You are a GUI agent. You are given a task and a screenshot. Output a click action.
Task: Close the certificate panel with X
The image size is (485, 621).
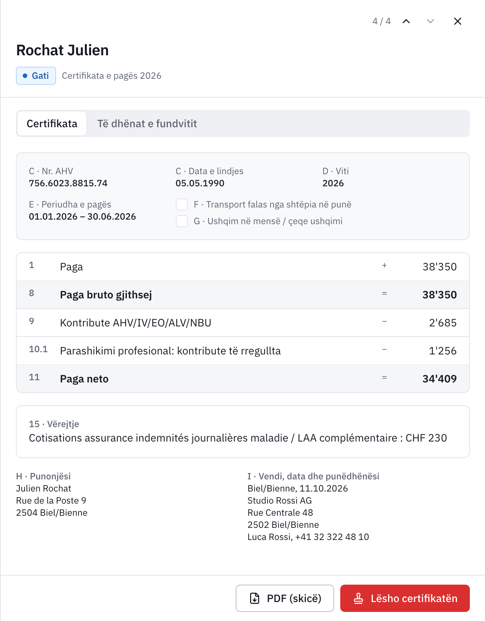pos(458,21)
